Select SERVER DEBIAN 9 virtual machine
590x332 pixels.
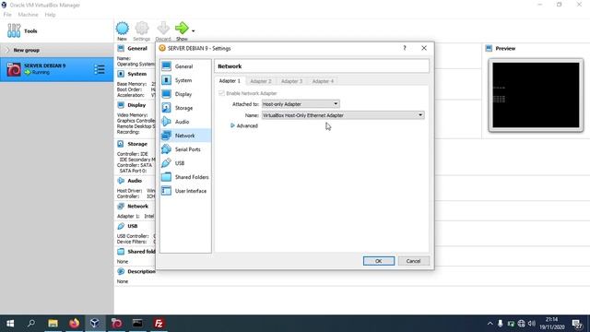[56, 69]
